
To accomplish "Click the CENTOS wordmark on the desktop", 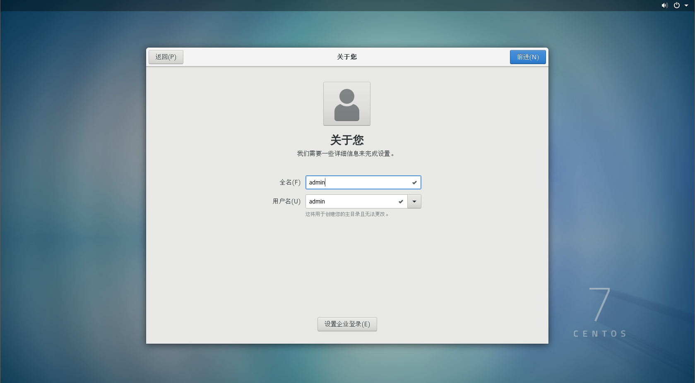I will 600,334.
